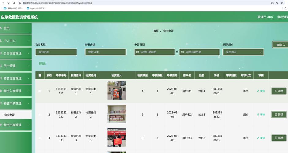Click the 查询 search button
This screenshot has width=288, height=153.
281,45
